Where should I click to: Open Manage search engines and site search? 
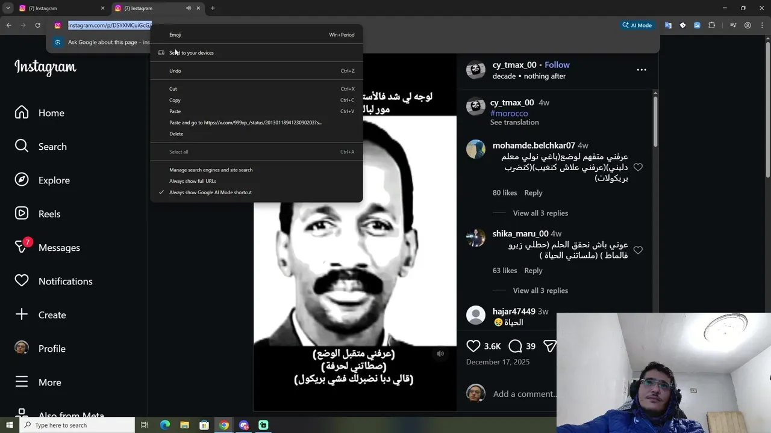coord(256,170)
